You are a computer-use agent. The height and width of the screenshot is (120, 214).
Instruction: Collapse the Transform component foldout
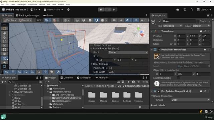(152, 31)
